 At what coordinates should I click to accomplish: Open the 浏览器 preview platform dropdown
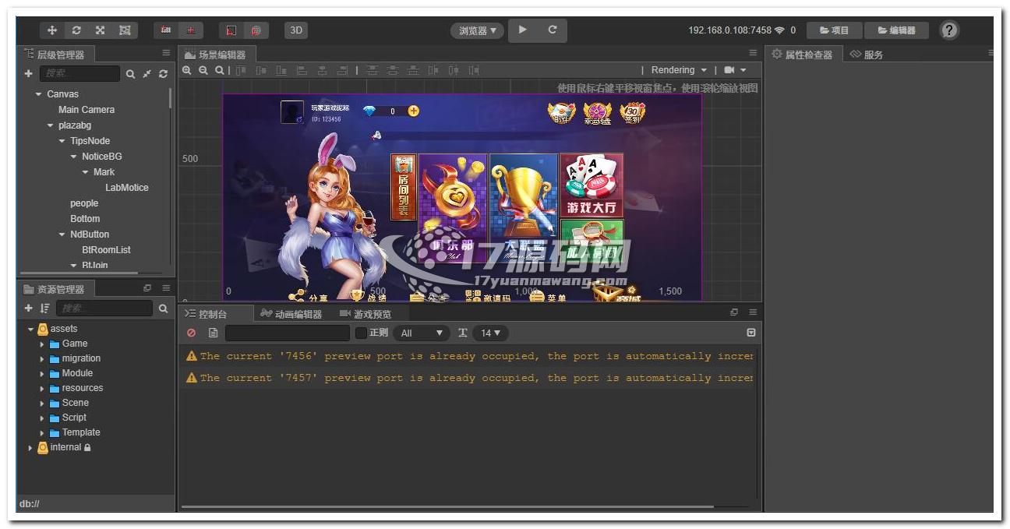click(477, 31)
